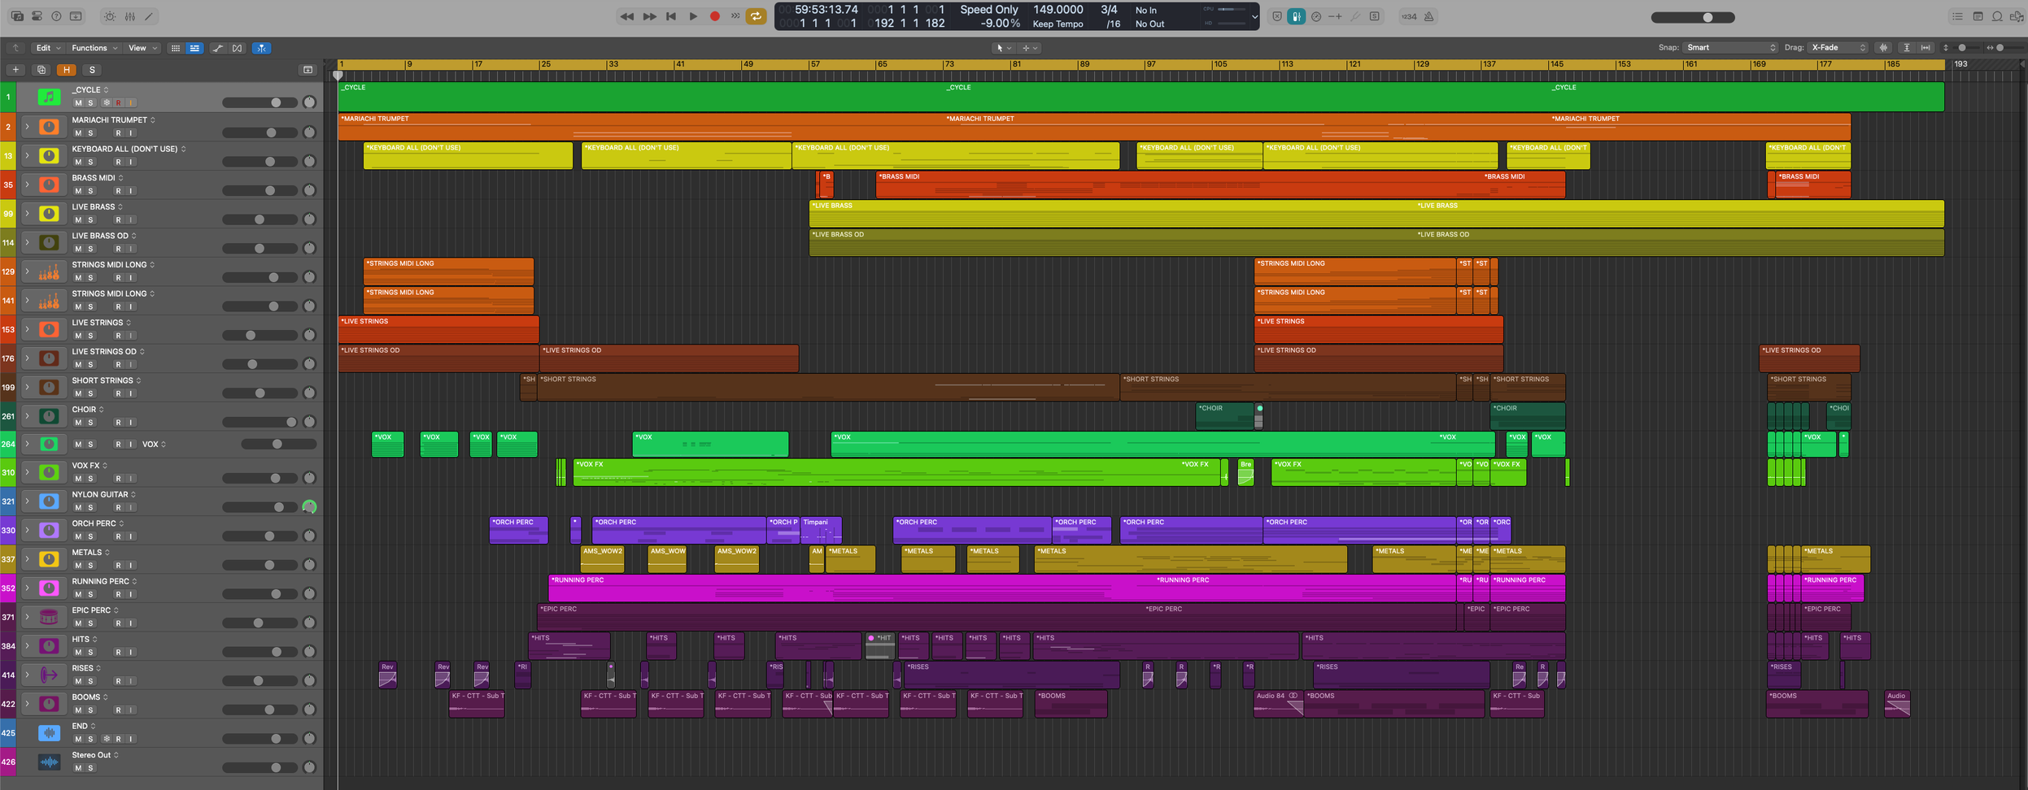Image resolution: width=2028 pixels, height=790 pixels.
Task: Open List Editors panel
Action: click(1958, 16)
